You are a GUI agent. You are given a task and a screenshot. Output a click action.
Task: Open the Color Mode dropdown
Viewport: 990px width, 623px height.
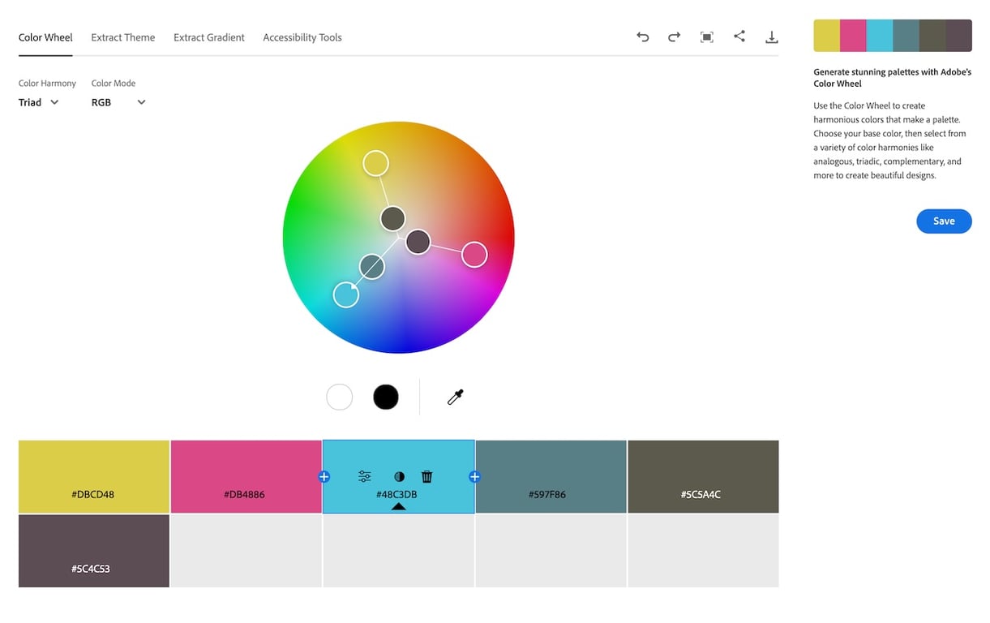point(118,102)
